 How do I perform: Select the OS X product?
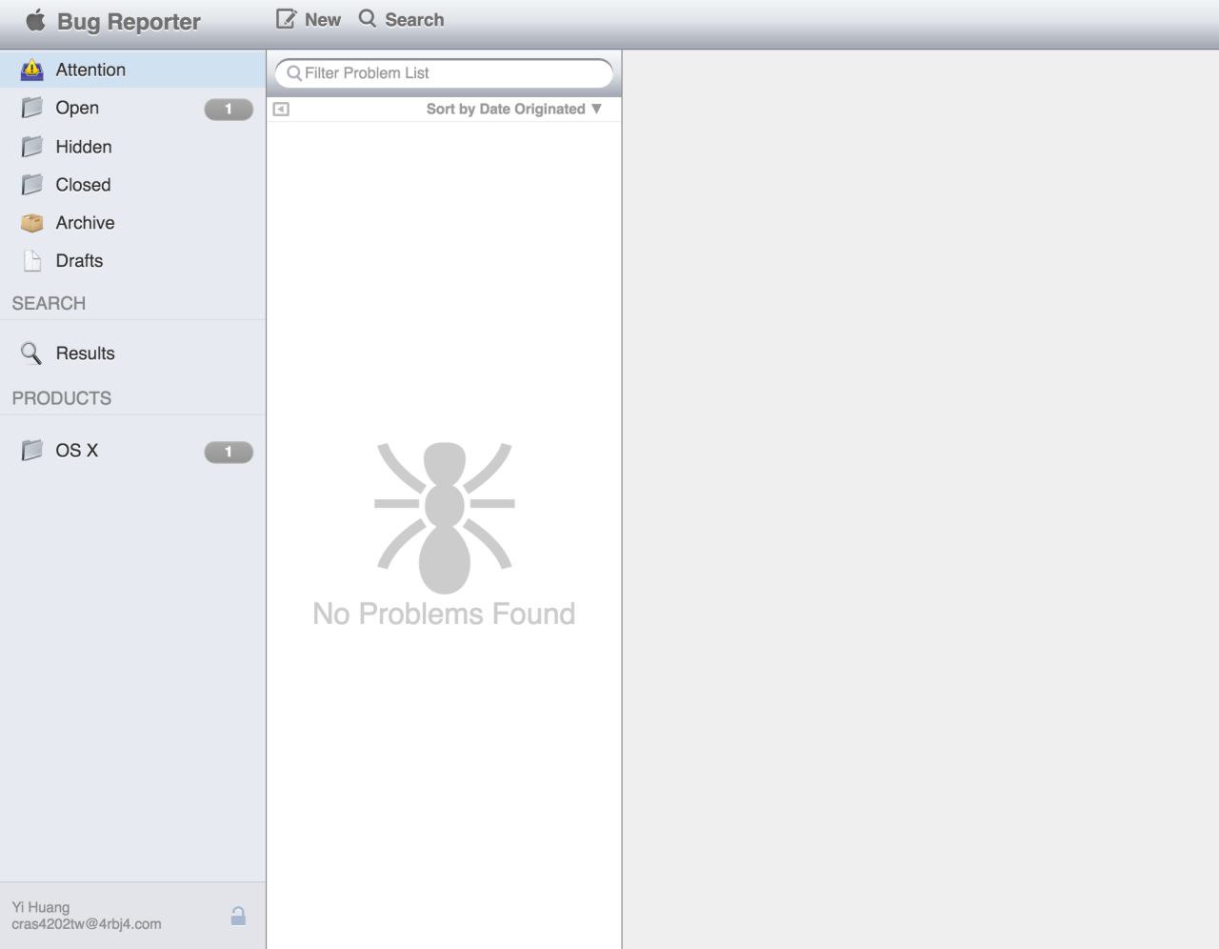pyautogui.click(x=133, y=451)
